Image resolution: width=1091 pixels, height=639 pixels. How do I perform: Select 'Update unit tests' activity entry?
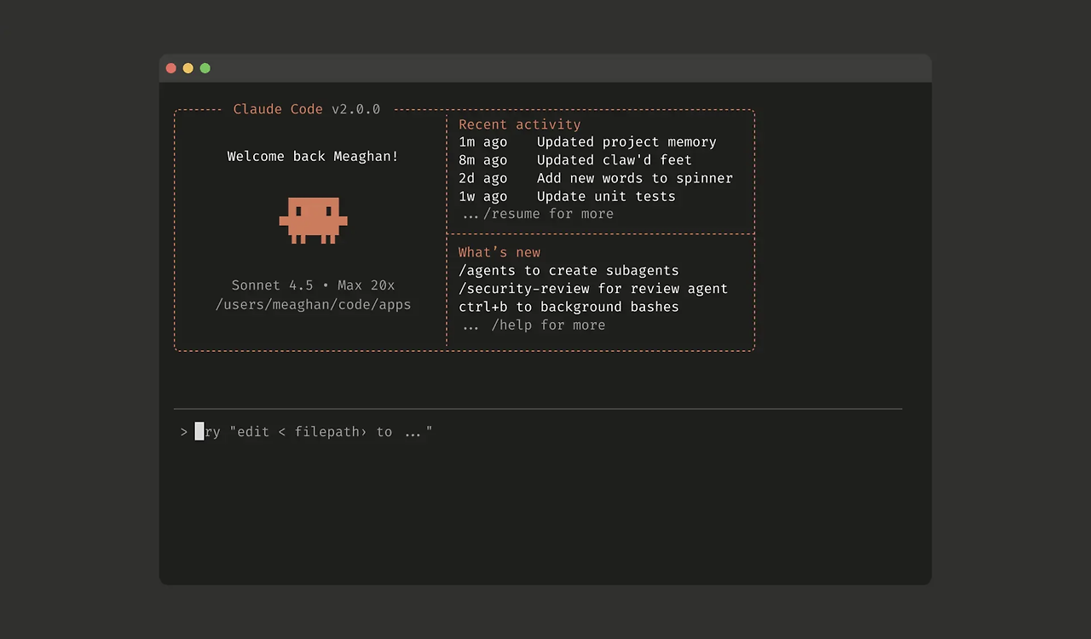click(567, 196)
